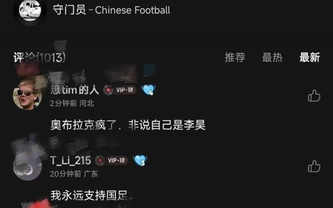Viewport: 333px width, 208px height.
Task: Tap the 评论(1013) comments header
Action: (x=39, y=58)
